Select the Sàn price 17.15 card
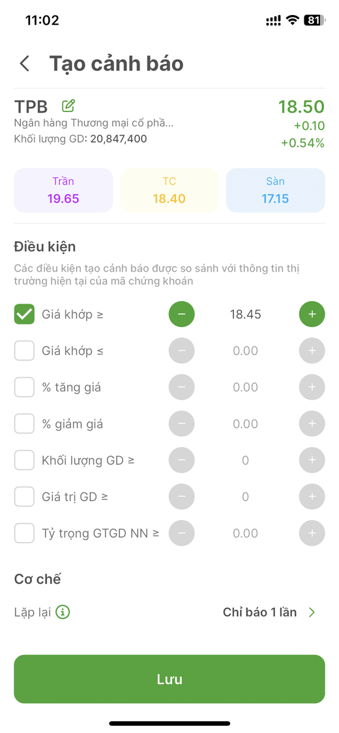 point(275,190)
